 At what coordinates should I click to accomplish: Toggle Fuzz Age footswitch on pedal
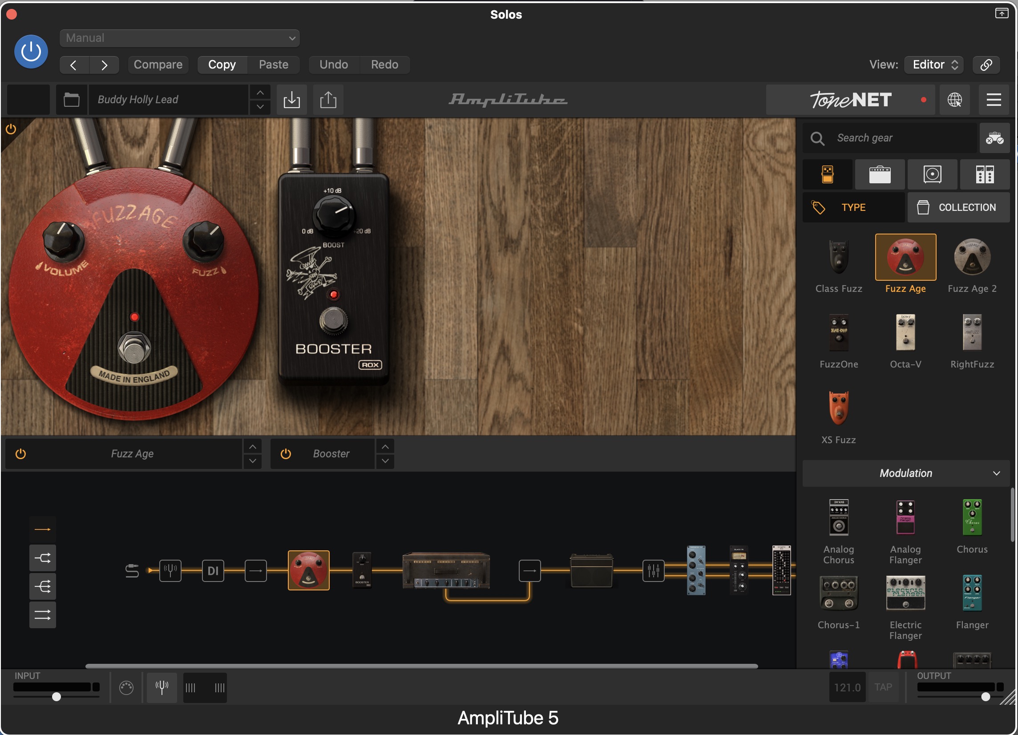[x=134, y=348]
